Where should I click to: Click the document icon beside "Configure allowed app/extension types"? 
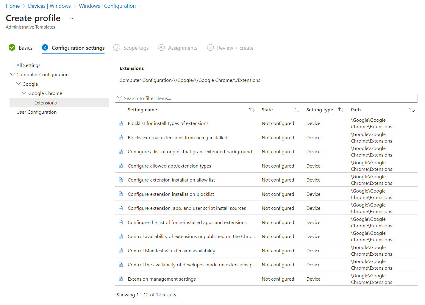(x=121, y=165)
